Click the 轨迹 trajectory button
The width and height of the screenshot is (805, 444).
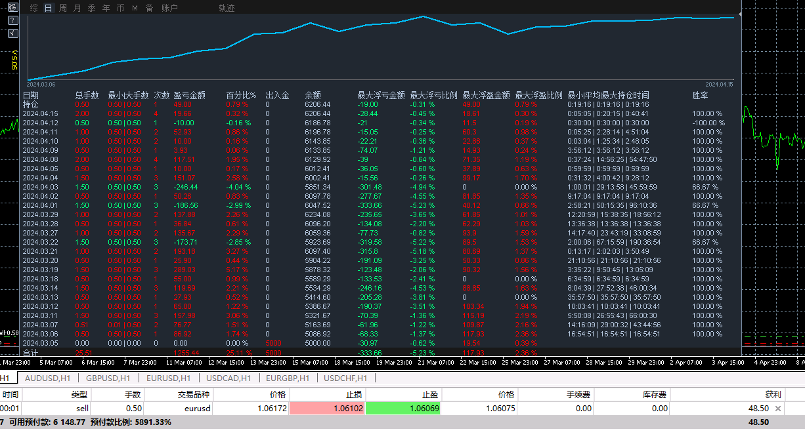pyautogui.click(x=227, y=8)
